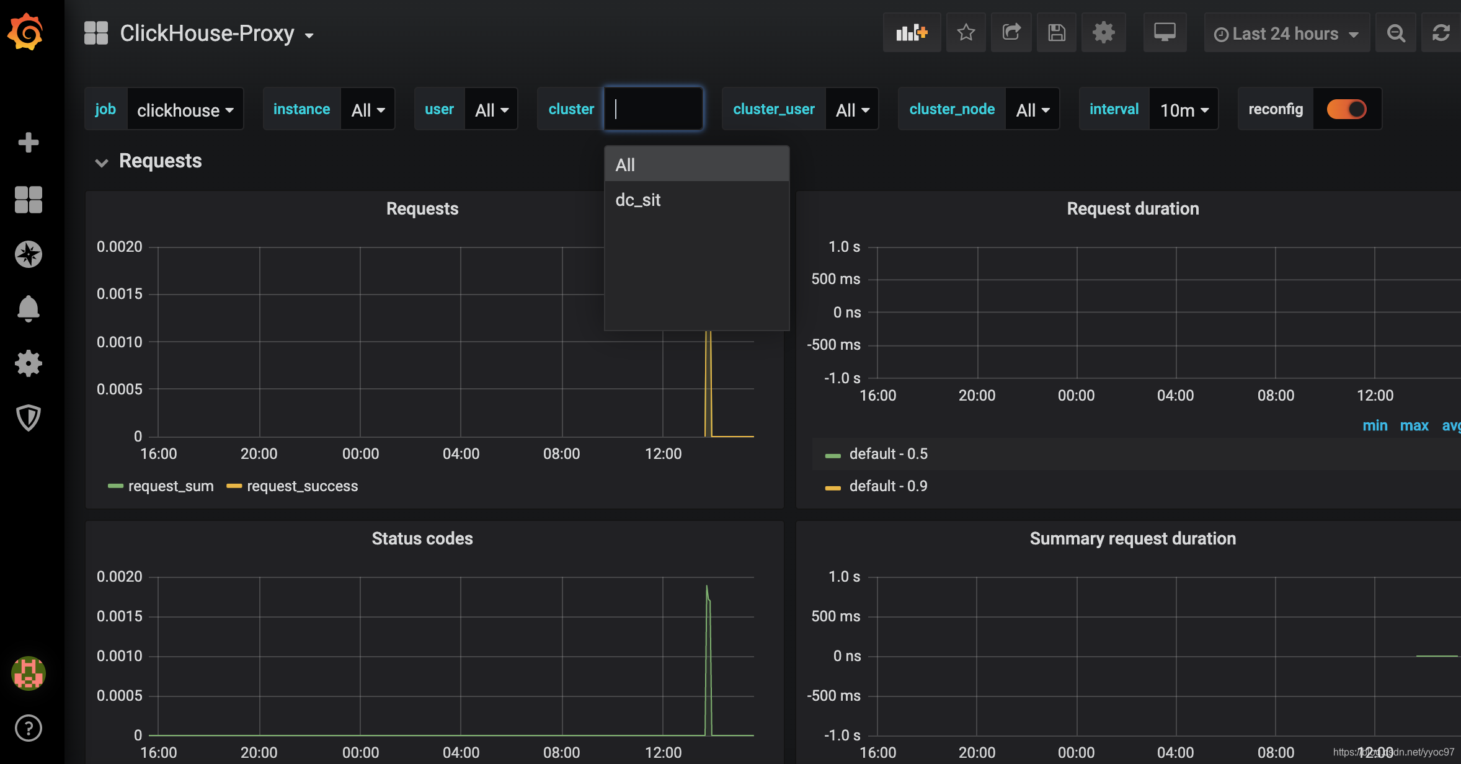Open the instance All dropdown
The image size is (1461, 764).
[x=368, y=110]
